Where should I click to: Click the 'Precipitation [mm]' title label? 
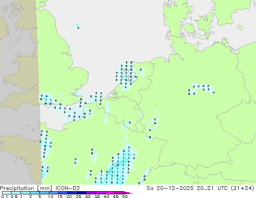coord(26,188)
